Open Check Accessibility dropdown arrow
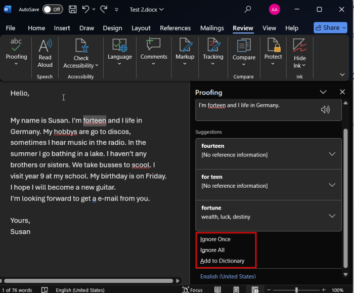Viewport: 354px width, 293px height. pos(97,65)
